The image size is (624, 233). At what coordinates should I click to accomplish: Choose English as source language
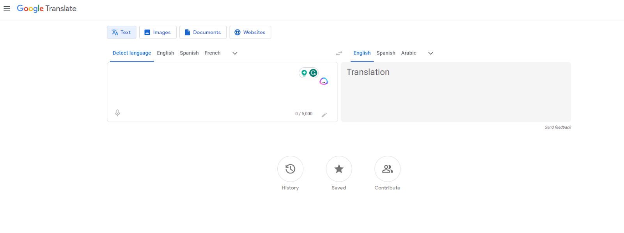pos(165,53)
